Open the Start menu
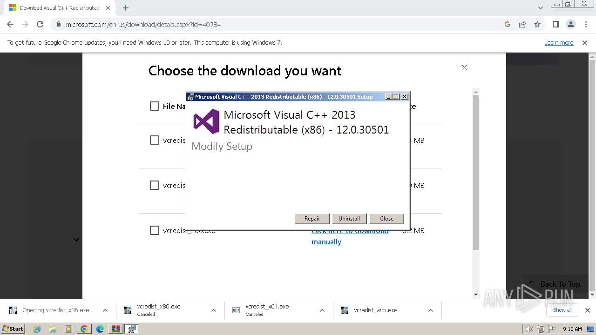This screenshot has height=335, width=596. [13, 329]
